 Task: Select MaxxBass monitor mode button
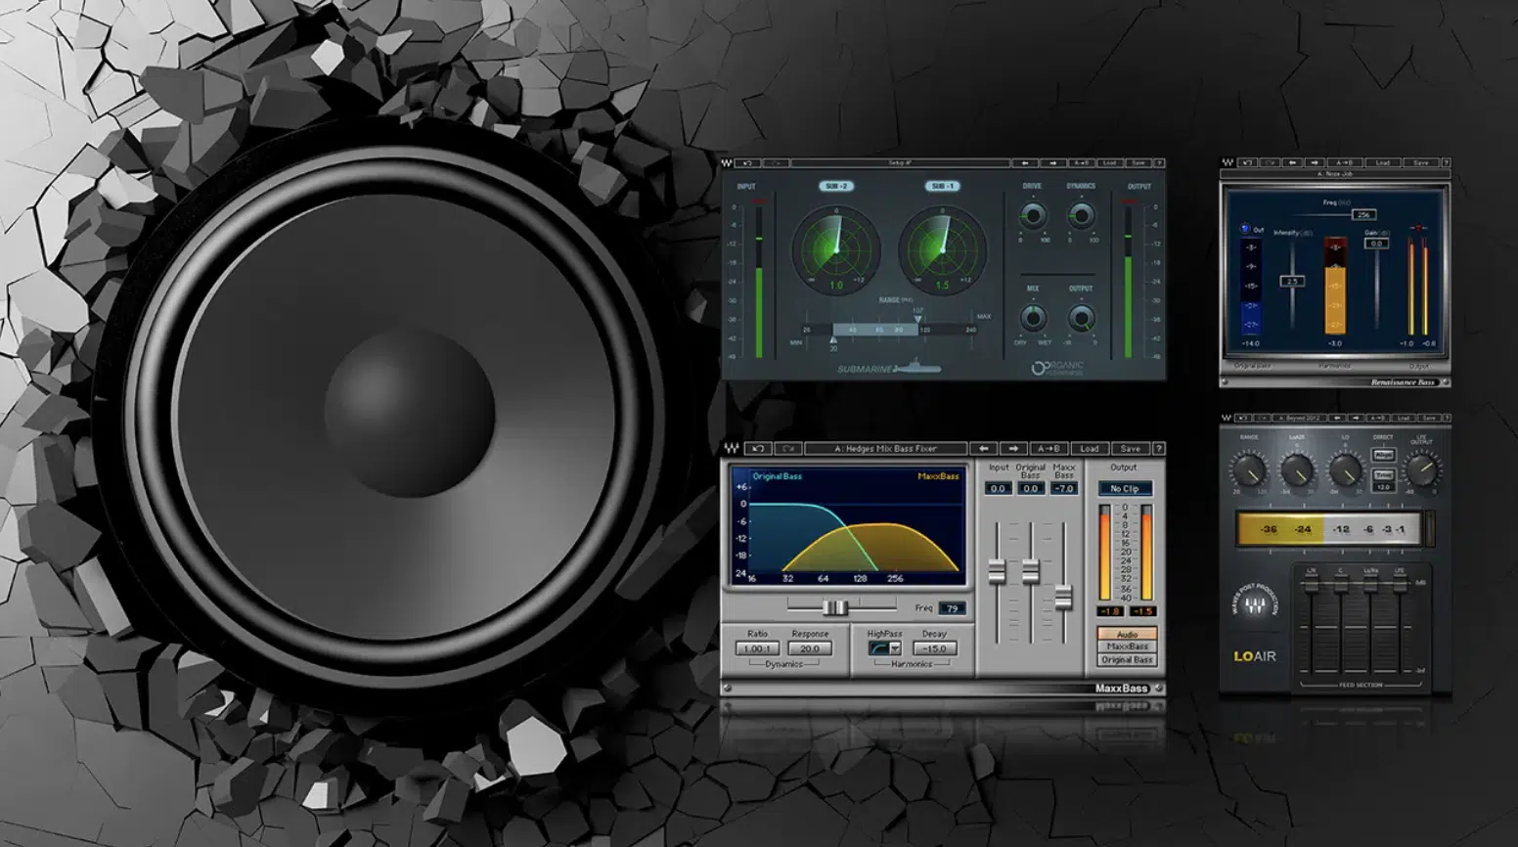[x=1127, y=646]
